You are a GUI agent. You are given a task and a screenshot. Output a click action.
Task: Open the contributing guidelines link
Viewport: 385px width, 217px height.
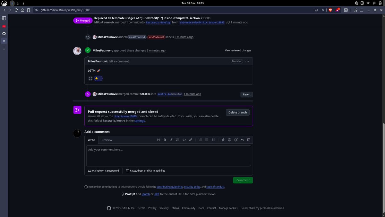coord(169,186)
